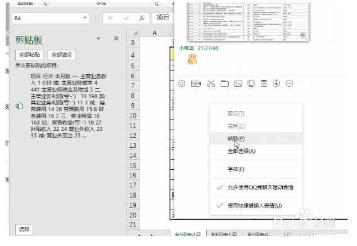The image size is (357, 246).
Task: Click the formula bar grip dots
Action: tap(96, 18)
